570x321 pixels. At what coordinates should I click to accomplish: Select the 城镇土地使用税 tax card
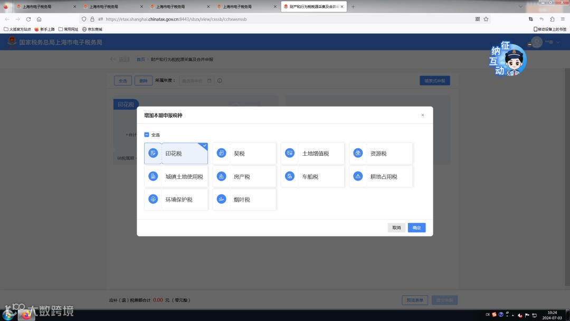coord(176,176)
